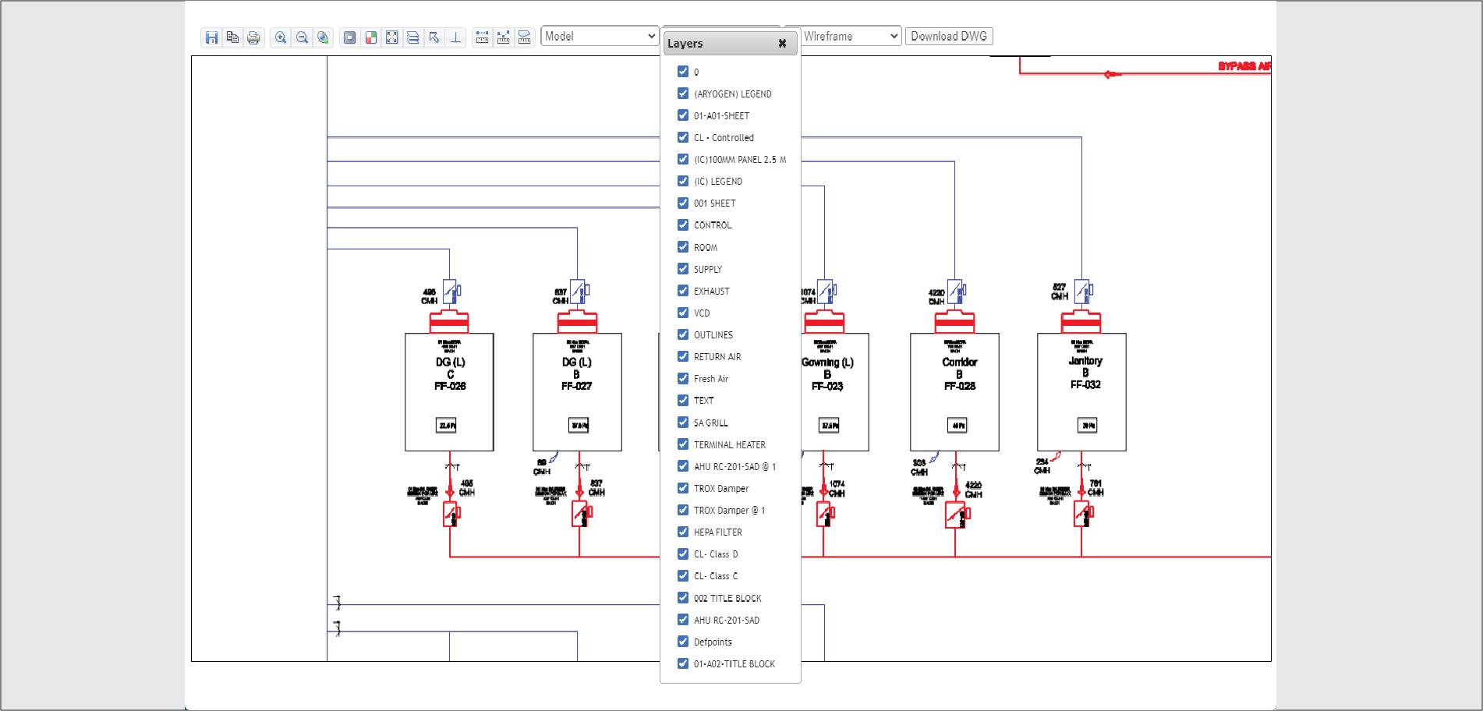Image resolution: width=1483 pixels, height=711 pixels.
Task: Click the Layers stack icon in toolbar
Action: pyautogui.click(x=413, y=37)
